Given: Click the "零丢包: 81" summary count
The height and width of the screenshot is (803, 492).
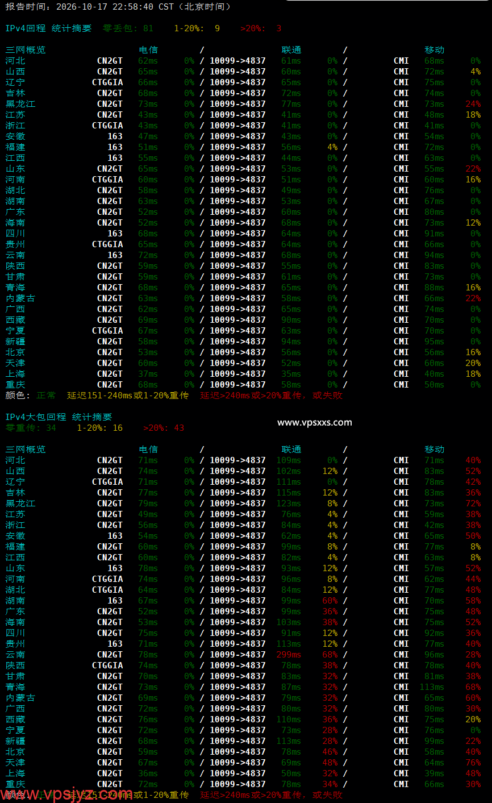Looking at the screenshot, I should 128,28.
